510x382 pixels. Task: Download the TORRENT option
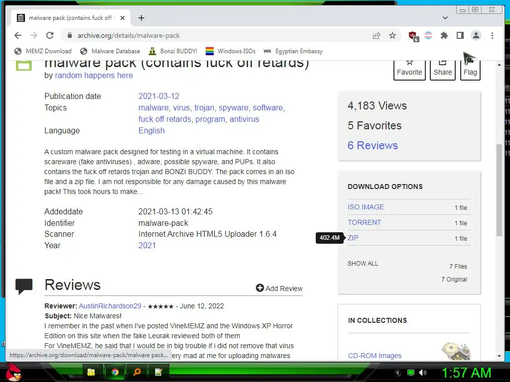coord(364,222)
